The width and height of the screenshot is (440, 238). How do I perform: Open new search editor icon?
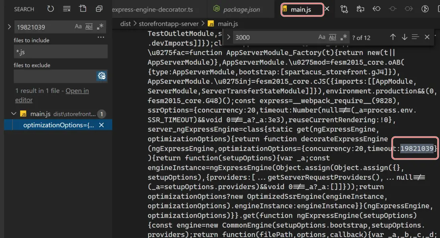coord(83,9)
